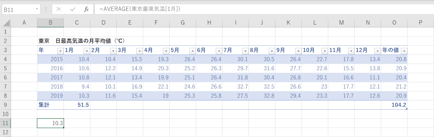Open filter dropdown for 7月 column

[245, 51]
